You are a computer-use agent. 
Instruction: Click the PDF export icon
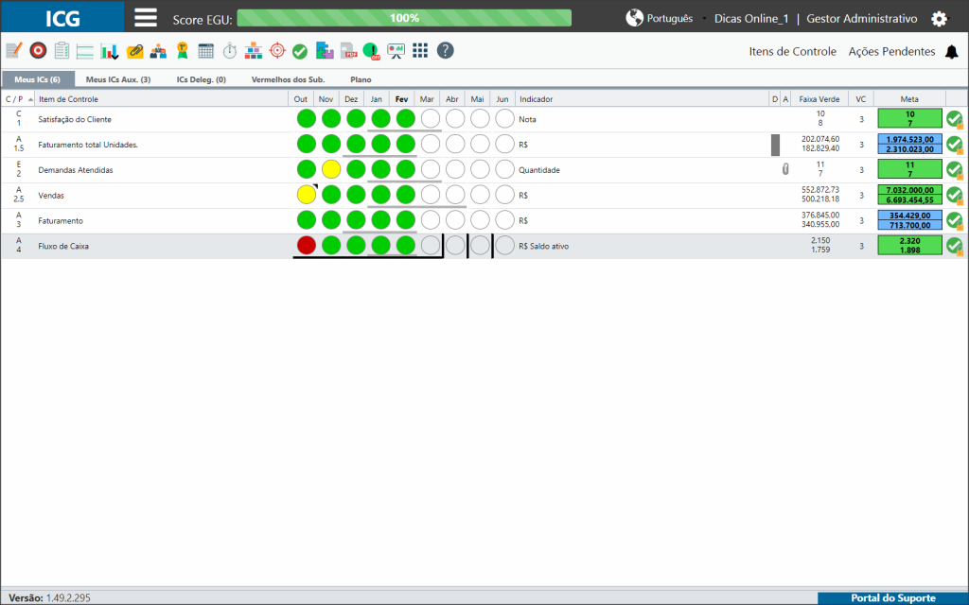(x=349, y=51)
